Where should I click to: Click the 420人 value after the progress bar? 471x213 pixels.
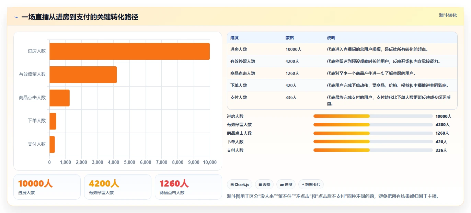pyautogui.click(x=441, y=142)
